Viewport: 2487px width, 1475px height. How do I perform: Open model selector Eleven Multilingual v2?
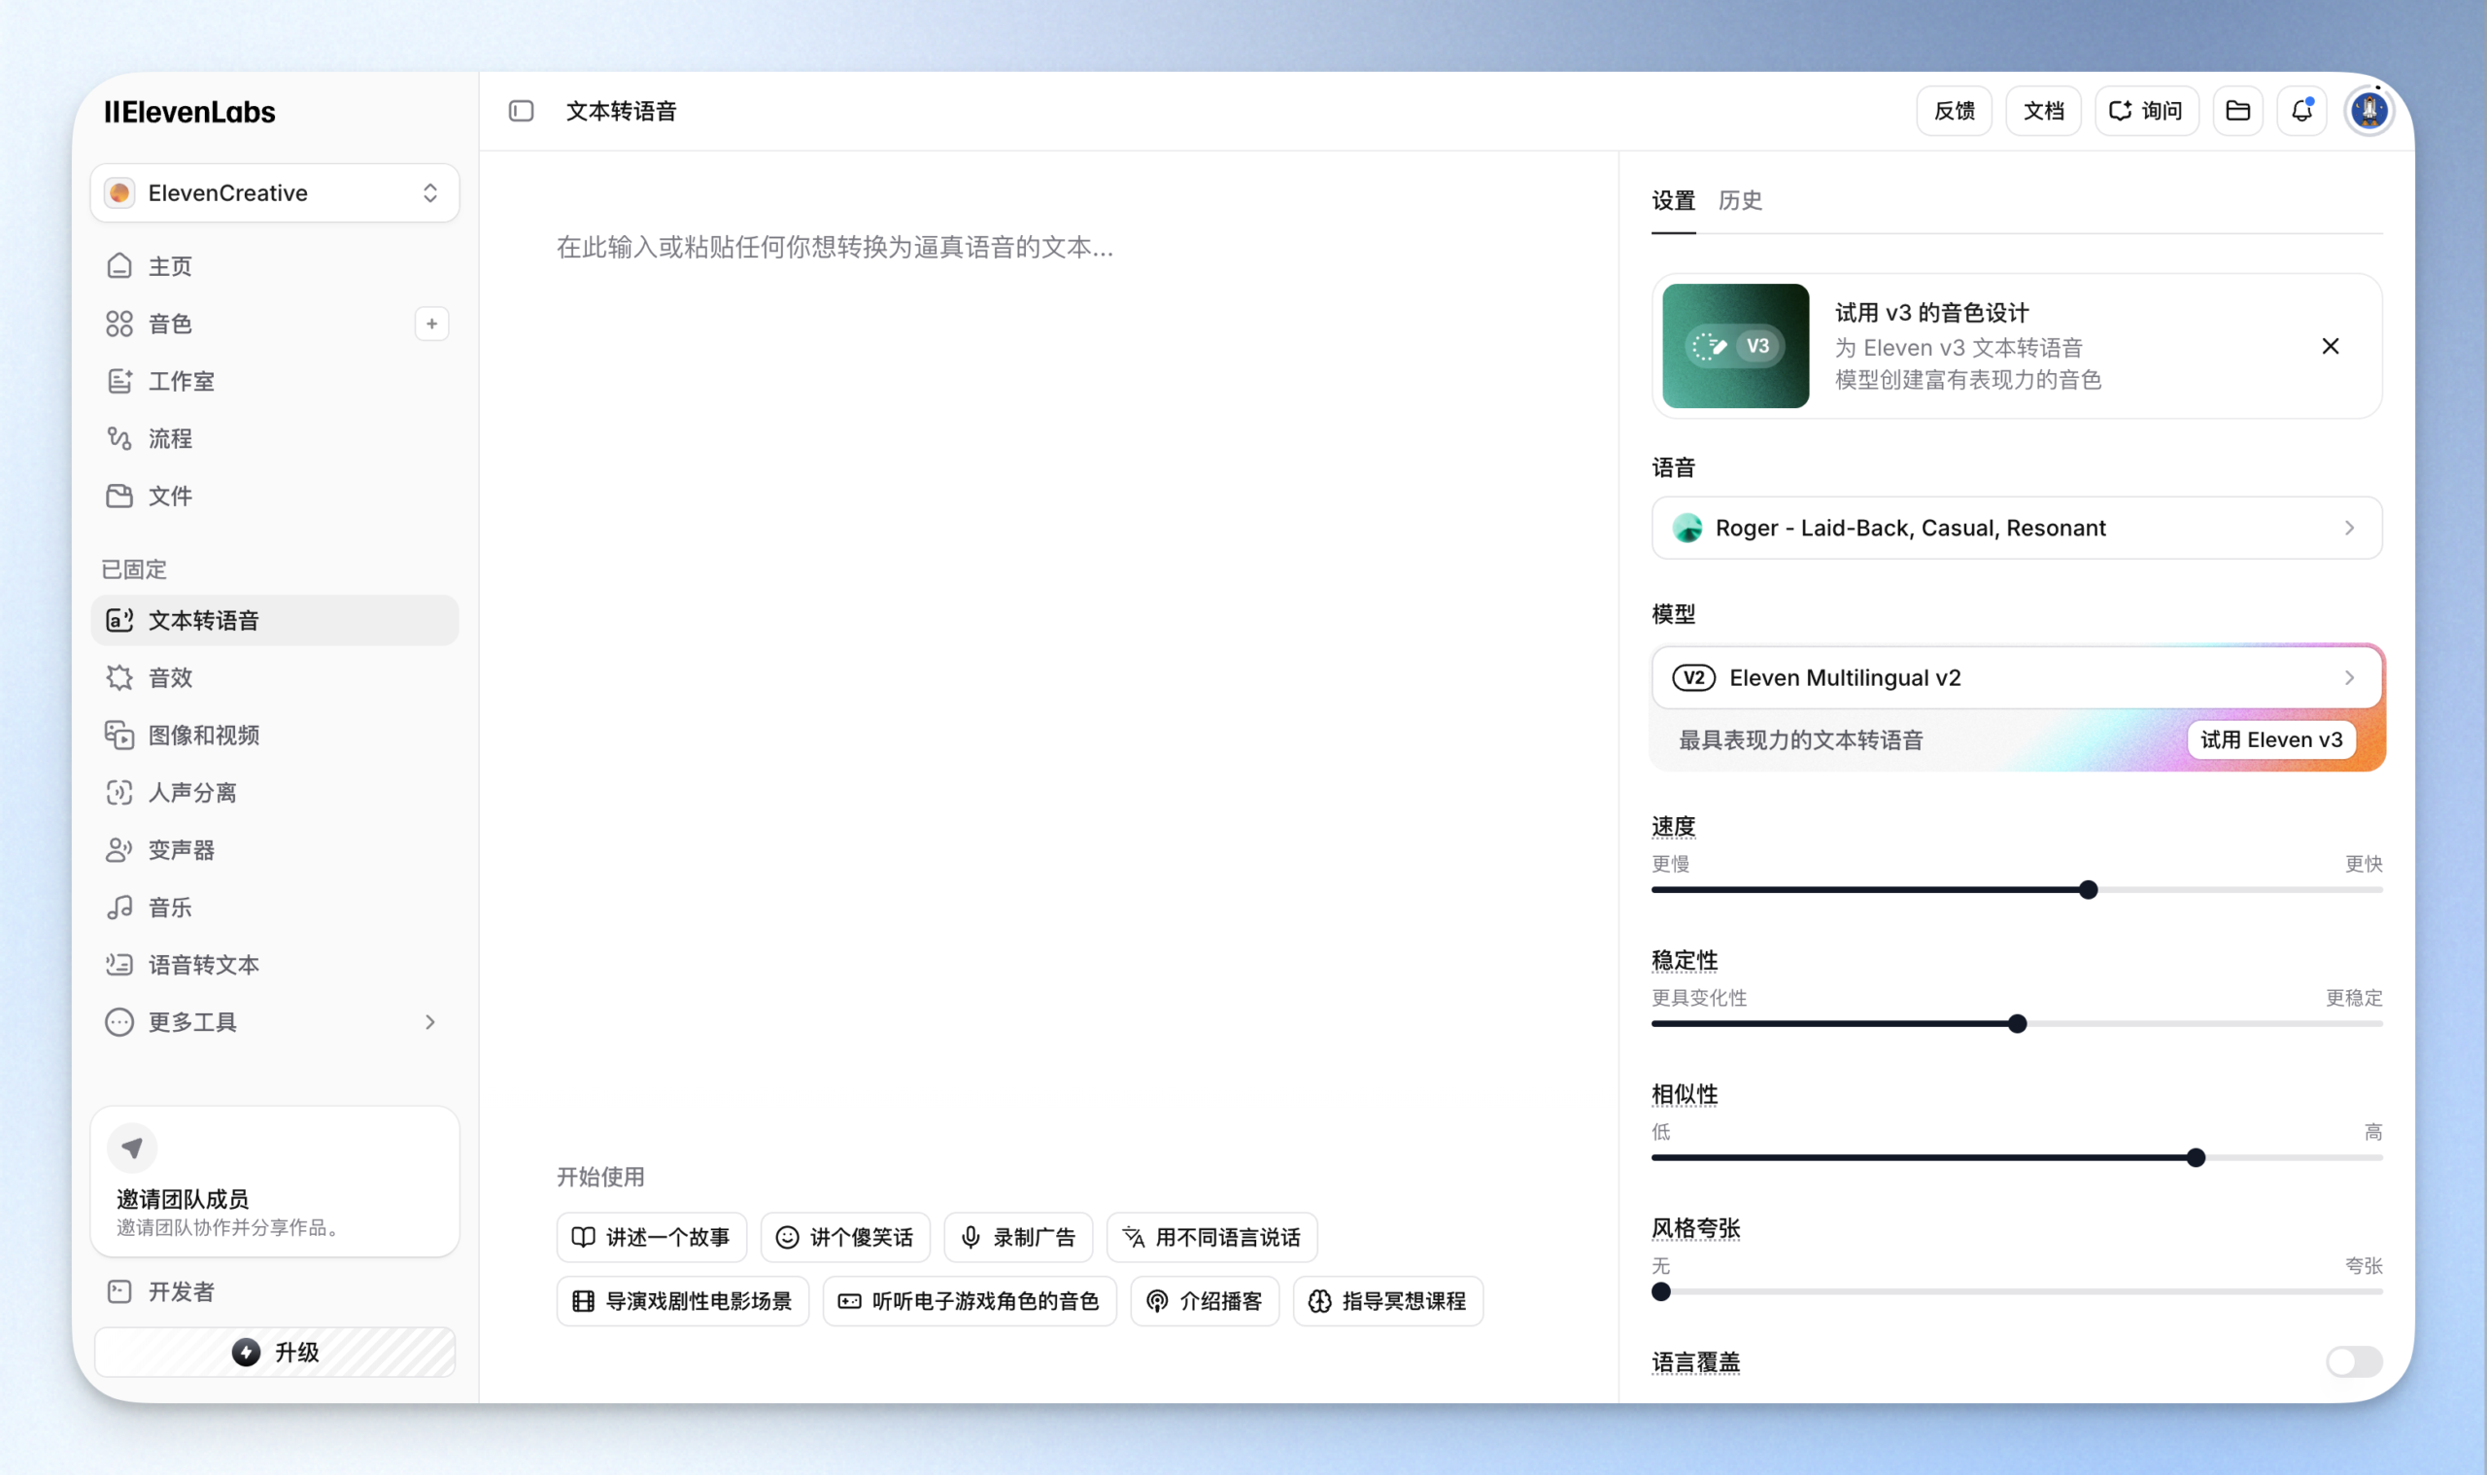pos(2016,678)
